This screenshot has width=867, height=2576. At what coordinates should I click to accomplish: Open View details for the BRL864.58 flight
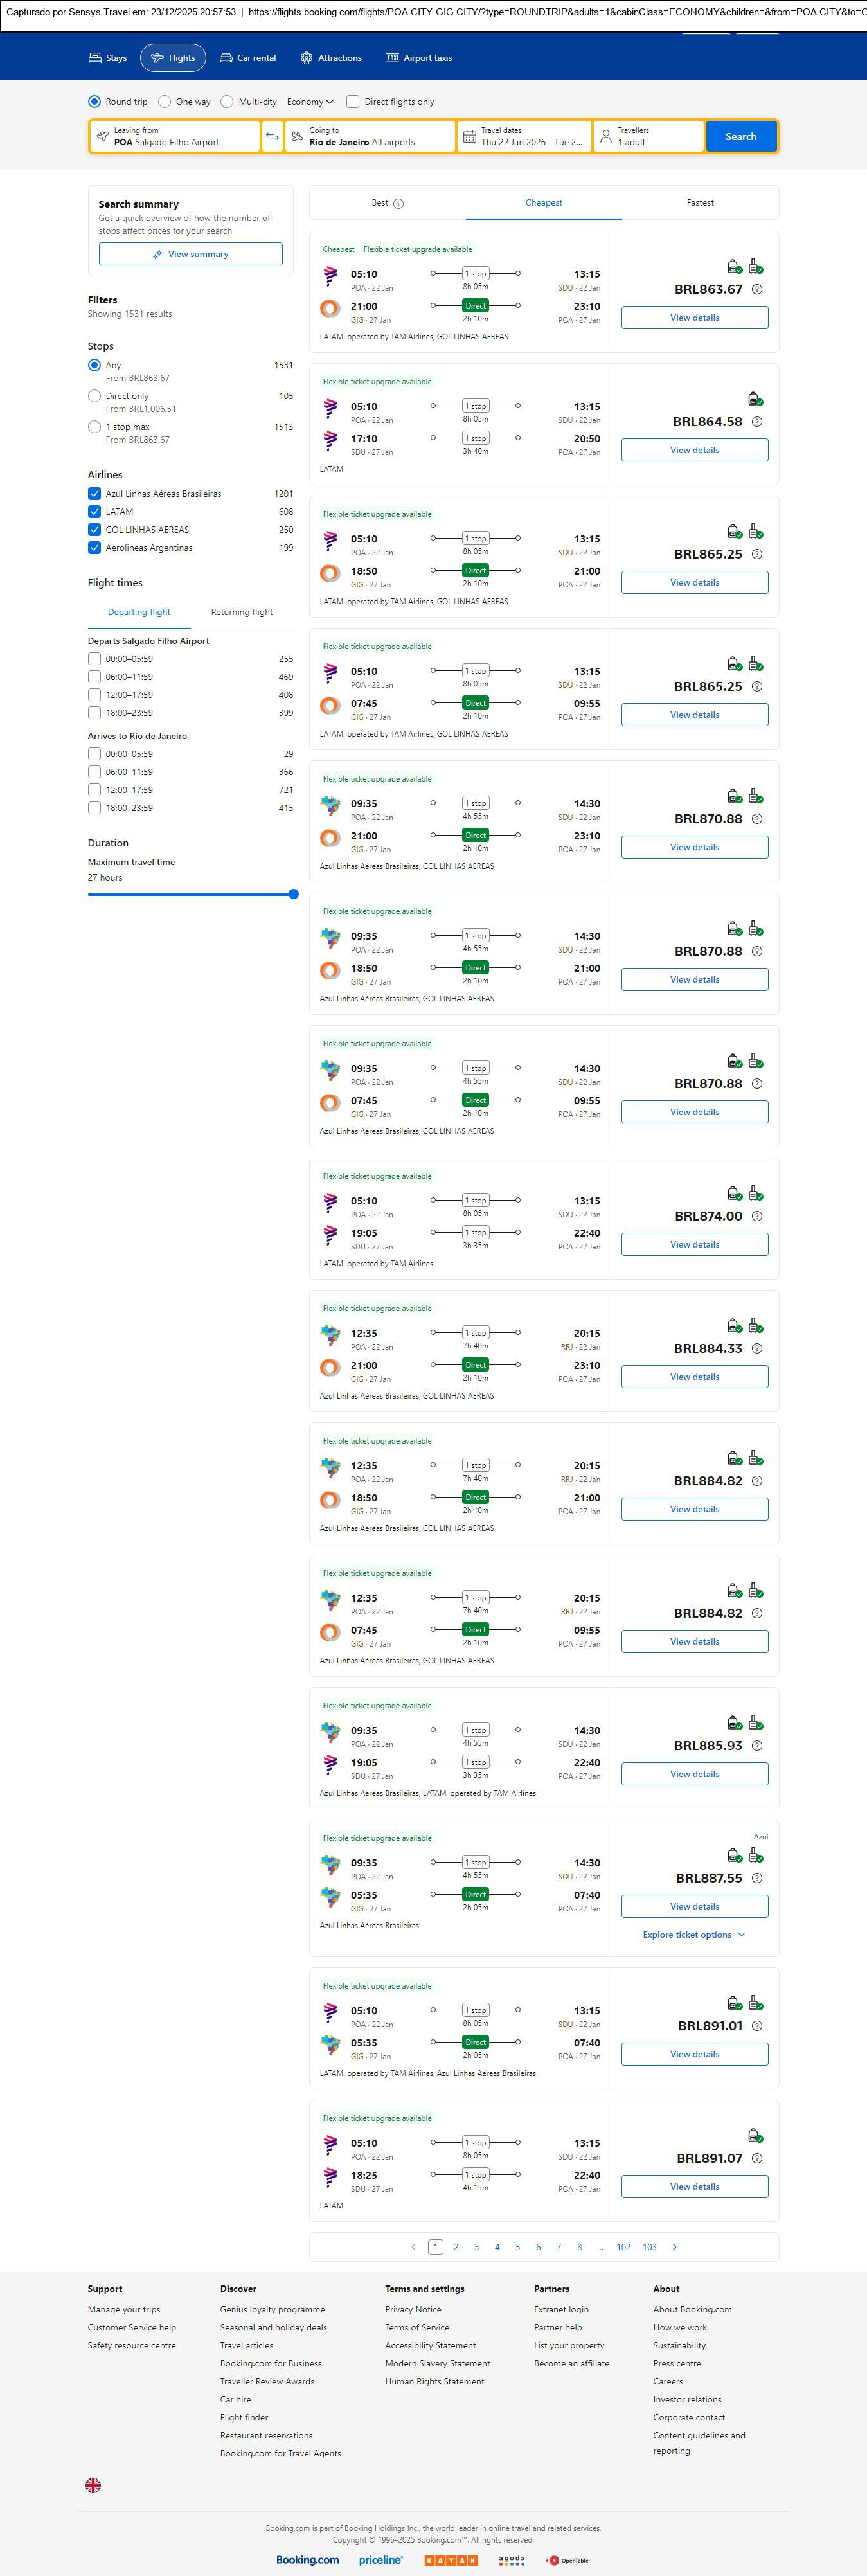694,450
